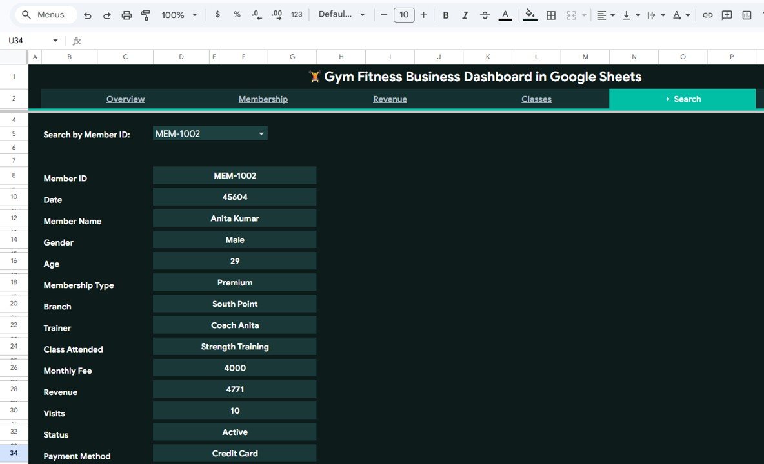Image resolution: width=764 pixels, height=464 pixels.
Task: Decrease decimal places
Action: (256, 14)
